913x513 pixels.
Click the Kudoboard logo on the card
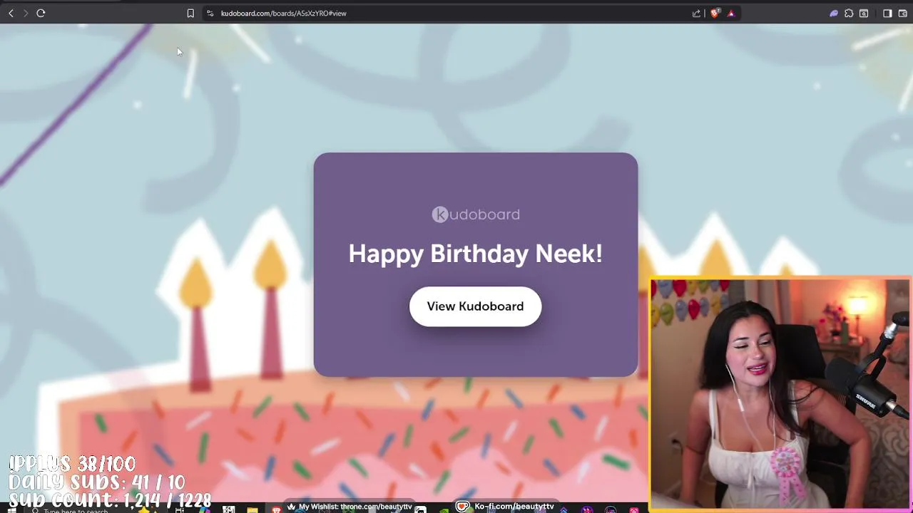click(x=476, y=214)
